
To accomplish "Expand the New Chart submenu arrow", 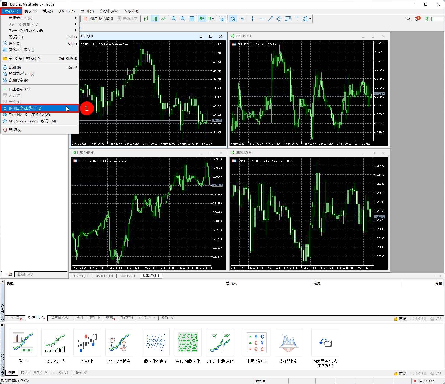I will tap(76, 18).
